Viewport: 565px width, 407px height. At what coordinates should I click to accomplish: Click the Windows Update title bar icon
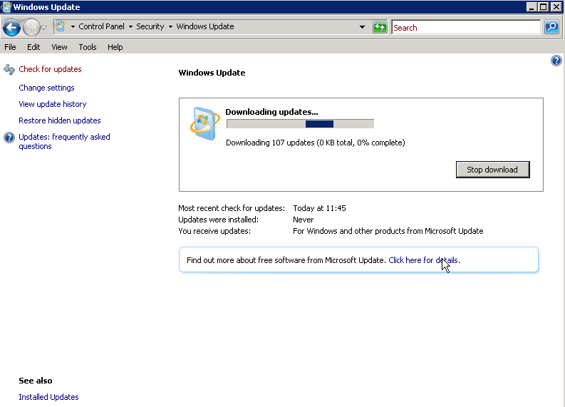(6, 7)
